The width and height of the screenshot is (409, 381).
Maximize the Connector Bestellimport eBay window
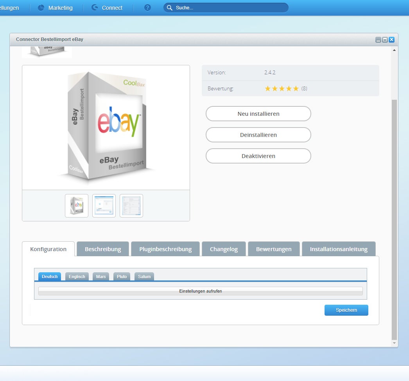pyautogui.click(x=385, y=40)
